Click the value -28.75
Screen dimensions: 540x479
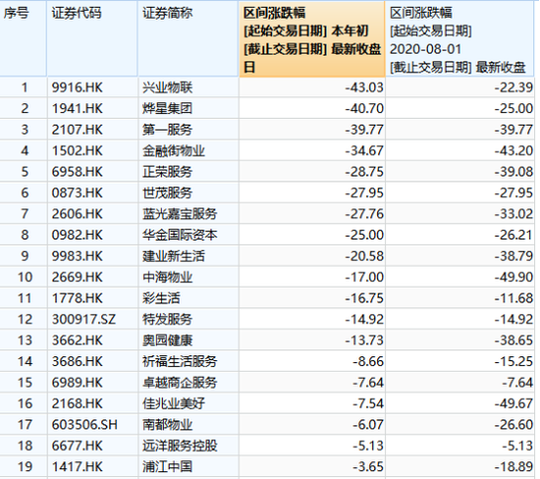click(x=364, y=172)
